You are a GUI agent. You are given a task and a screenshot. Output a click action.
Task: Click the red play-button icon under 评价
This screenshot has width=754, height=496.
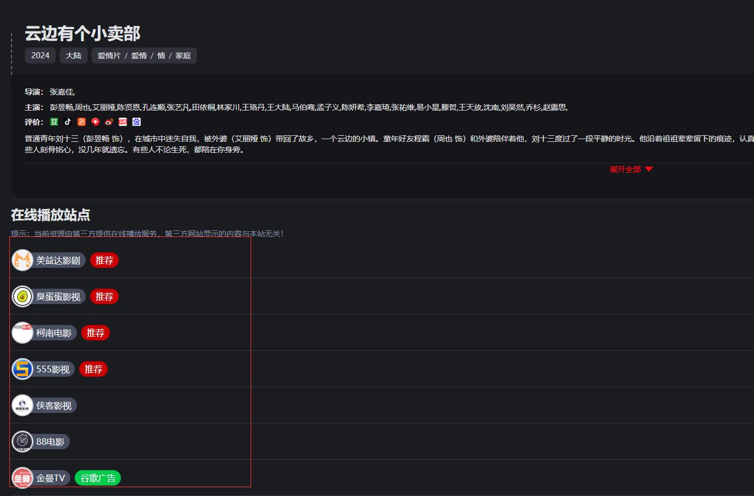(95, 122)
